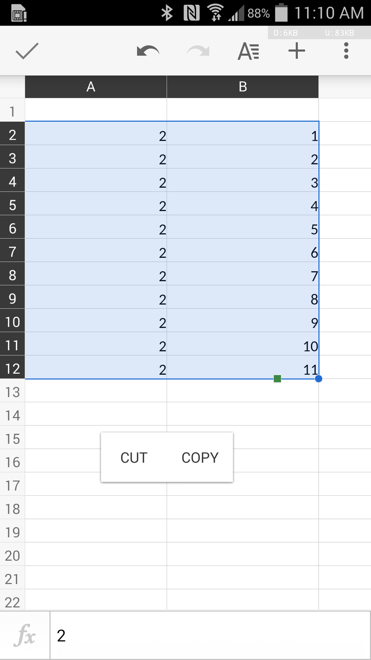The height and width of the screenshot is (660, 371).
Task: Open text formatting options
Action: point(248,51)
